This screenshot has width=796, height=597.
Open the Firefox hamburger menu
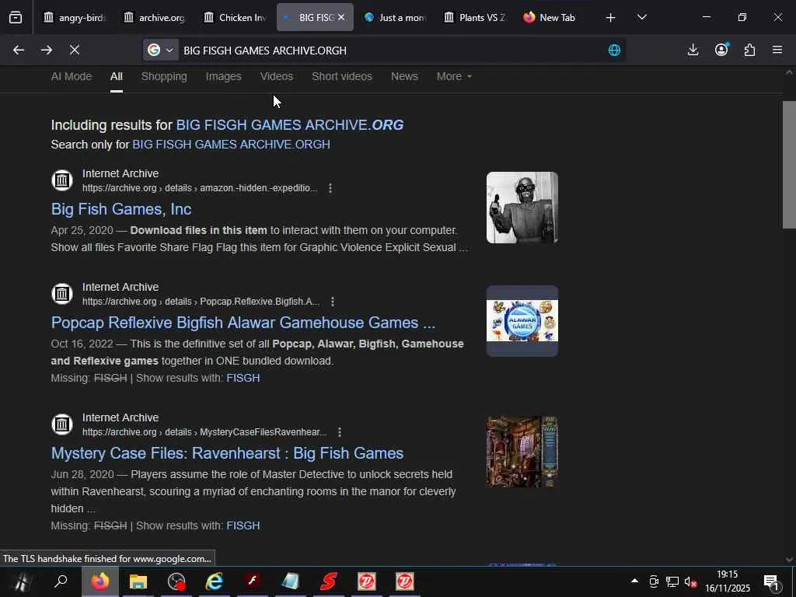(x=777, y=50)
